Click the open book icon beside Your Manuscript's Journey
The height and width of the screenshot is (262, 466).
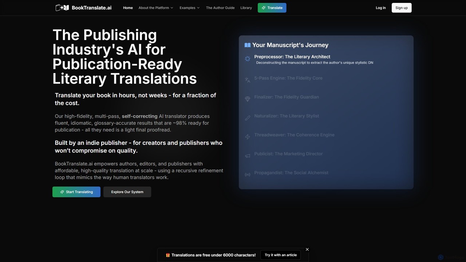(248, 45)
